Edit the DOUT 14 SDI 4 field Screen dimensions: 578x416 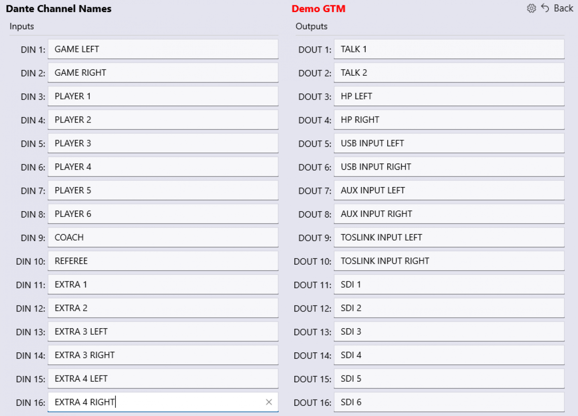click(449, 355)
